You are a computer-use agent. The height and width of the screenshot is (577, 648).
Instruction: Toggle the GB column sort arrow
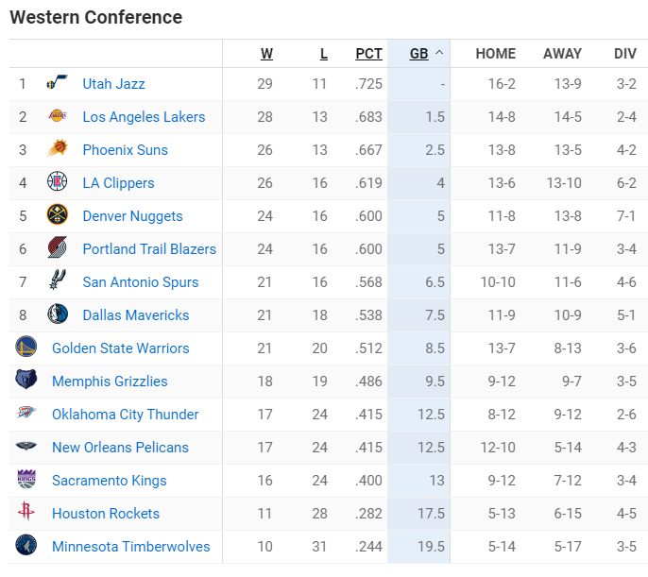438,54
